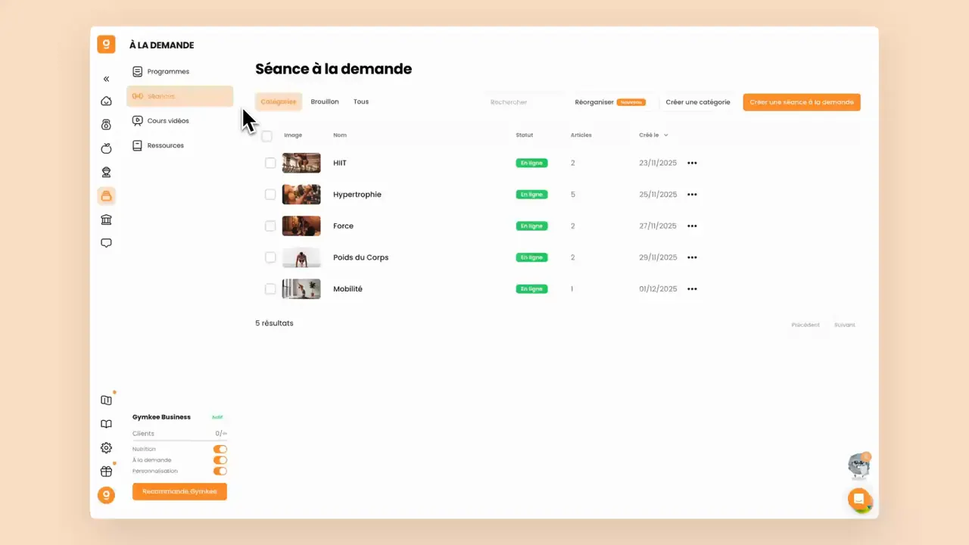The image size is (969, 545).
Task: Click the apple nutrition icon in sidebar
Action: pyautogui.click(x=106, y=148)
